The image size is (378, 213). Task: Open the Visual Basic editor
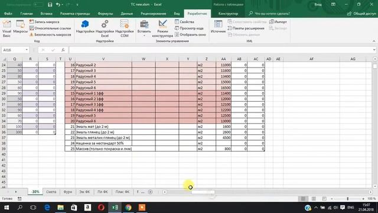click(x=6, y=28)
